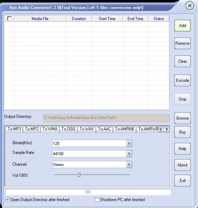Click the Start Time column header
This screenshot has height=208, width=198.
107,18
